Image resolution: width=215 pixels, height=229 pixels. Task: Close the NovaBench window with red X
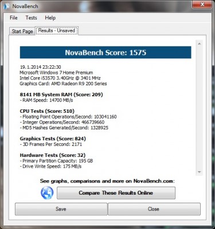(x=202, y=4)
